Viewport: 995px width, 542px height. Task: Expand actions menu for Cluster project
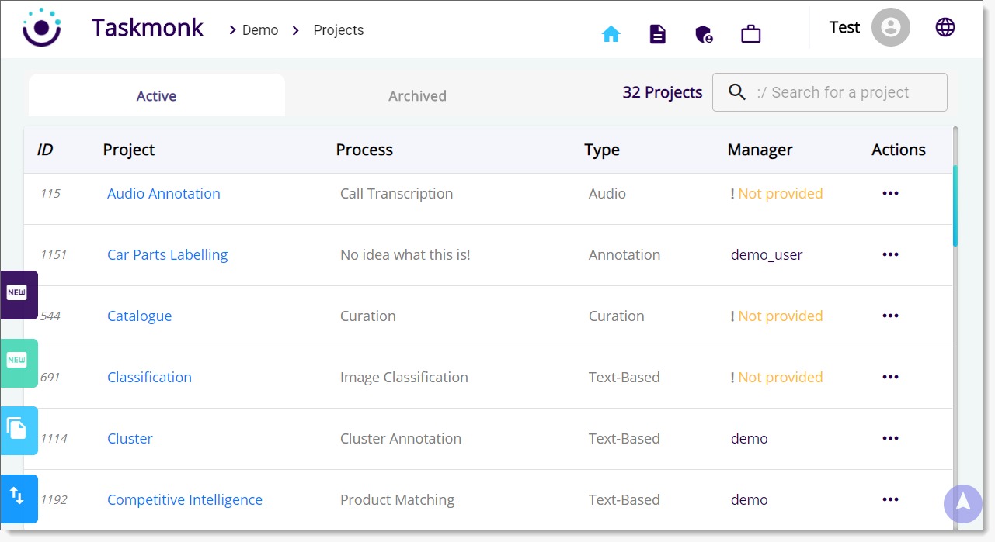tap(890, 438)
